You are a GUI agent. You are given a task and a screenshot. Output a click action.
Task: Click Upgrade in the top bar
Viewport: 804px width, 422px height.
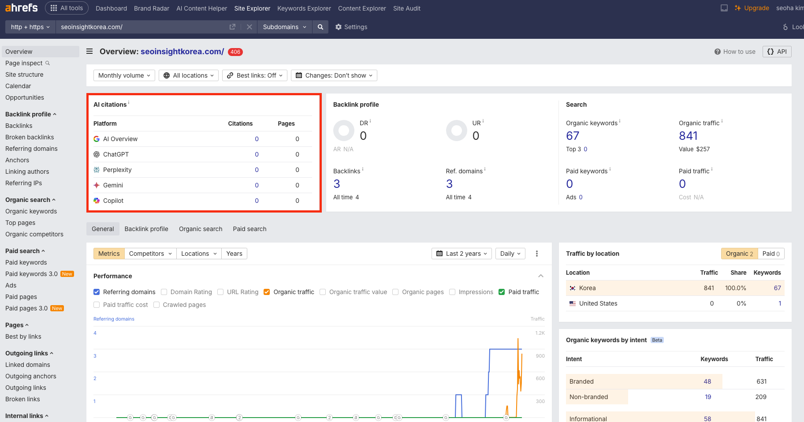point(756,7)
